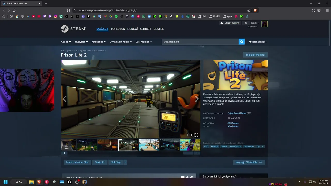Open the browser main menu
This screenshot has height=186, width=331.
(x=327, y=10)
